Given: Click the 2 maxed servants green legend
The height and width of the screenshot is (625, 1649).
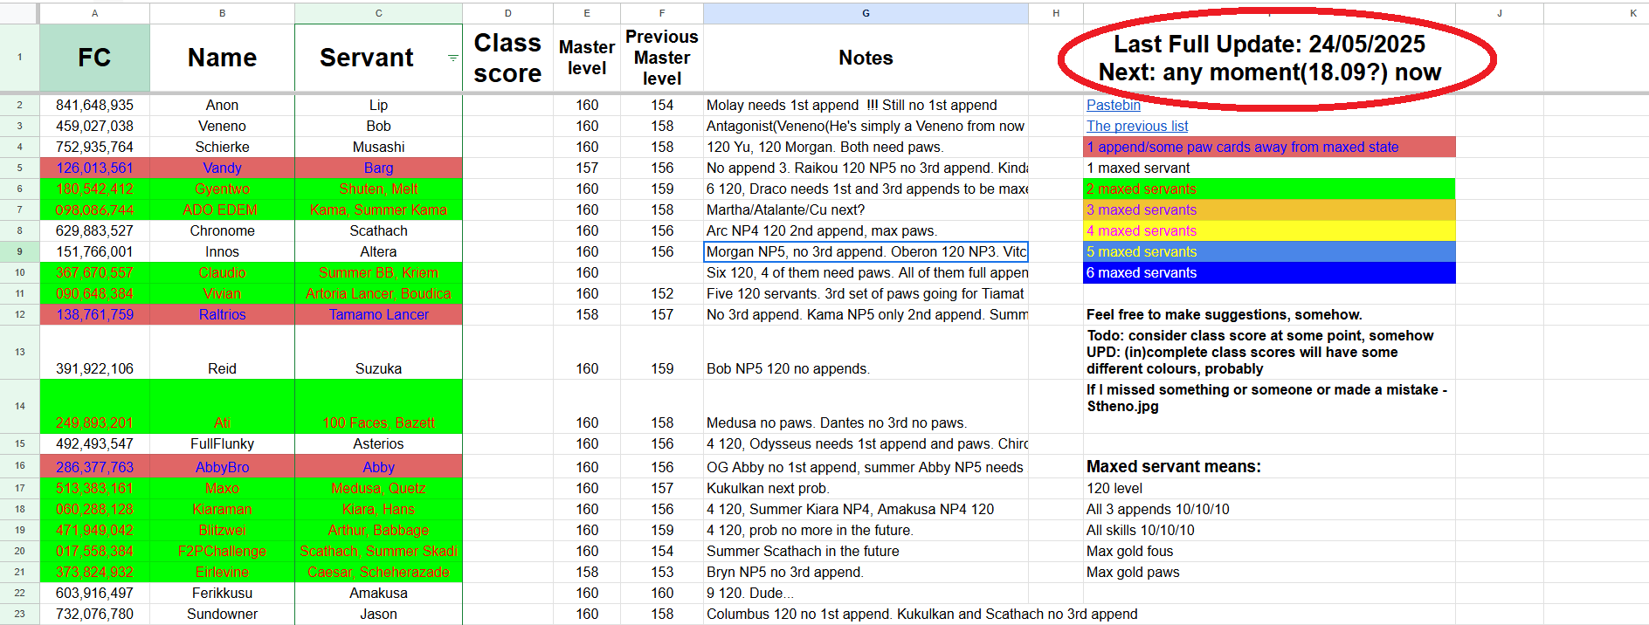Looking at the screenshot, I should pos(1269,189).
